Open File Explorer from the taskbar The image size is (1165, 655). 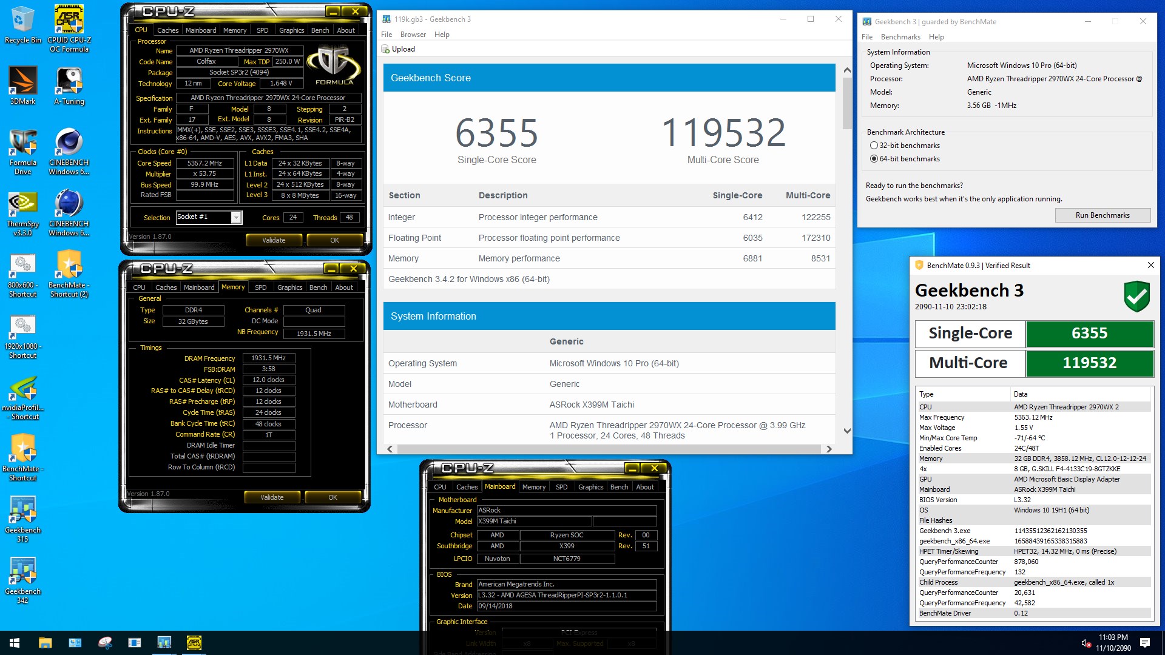(x=45, y=642)
